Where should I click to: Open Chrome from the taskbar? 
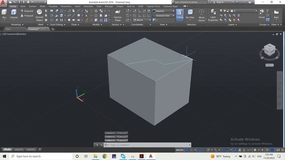105,156
